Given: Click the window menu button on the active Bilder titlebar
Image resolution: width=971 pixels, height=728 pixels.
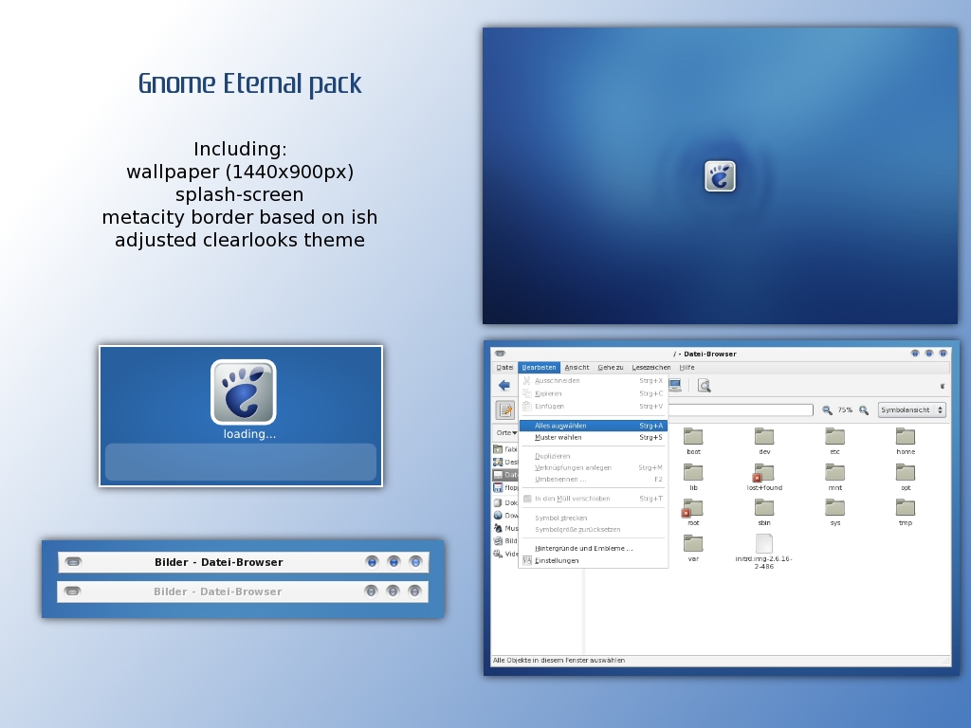Looking at the screenshot, I should 73,562.
